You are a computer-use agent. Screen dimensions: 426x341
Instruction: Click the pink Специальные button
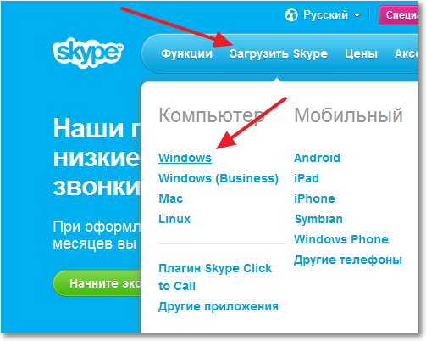[x=398, y=15]
